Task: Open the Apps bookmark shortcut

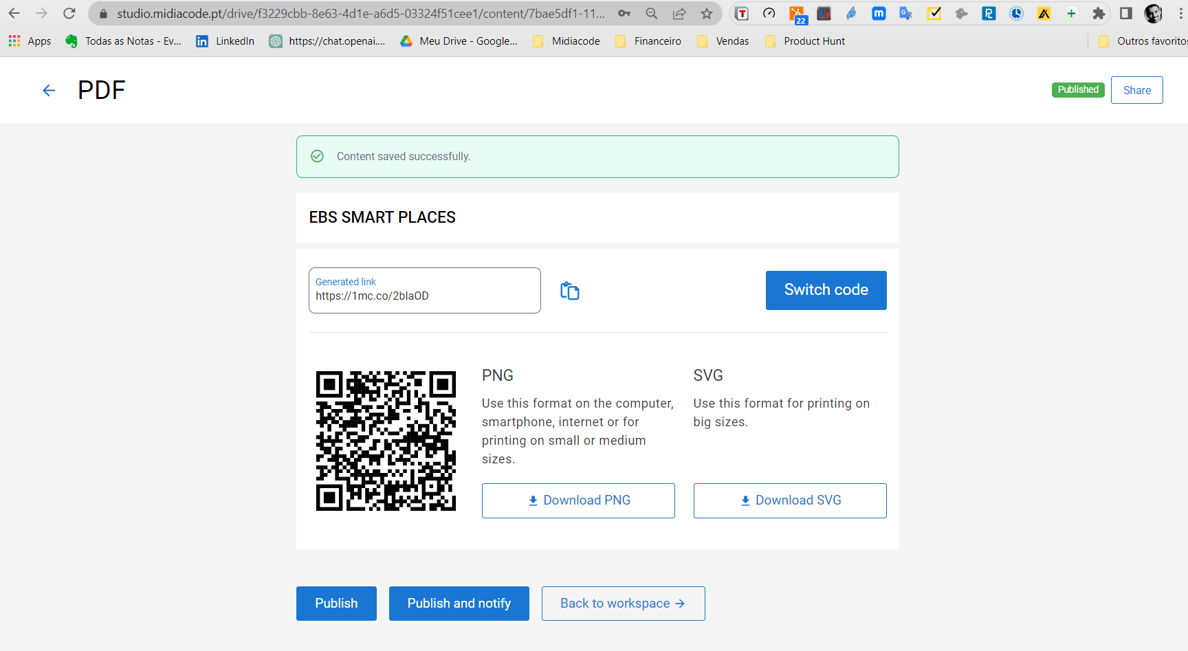Action: point(30,41)
